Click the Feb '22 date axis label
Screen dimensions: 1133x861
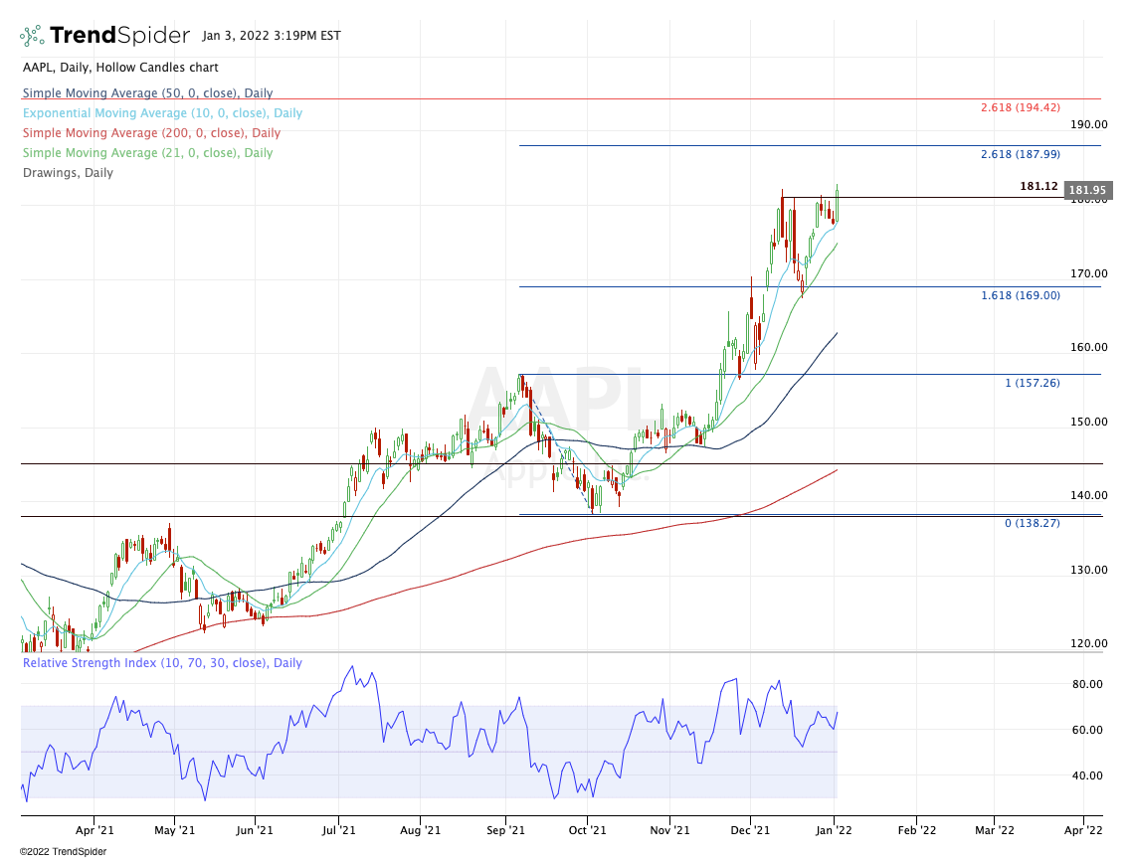(x=917, y=830)
